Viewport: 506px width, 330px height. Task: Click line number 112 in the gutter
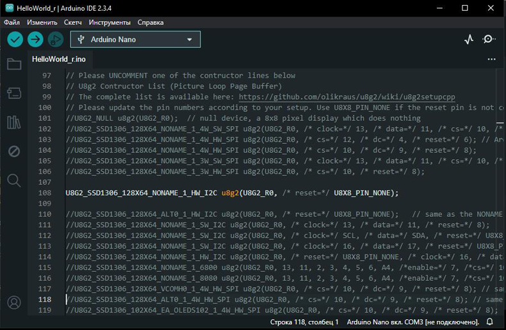click(45, 235)
